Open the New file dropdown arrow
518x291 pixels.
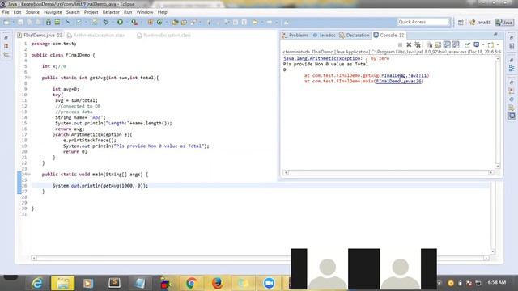coord(13,23)
